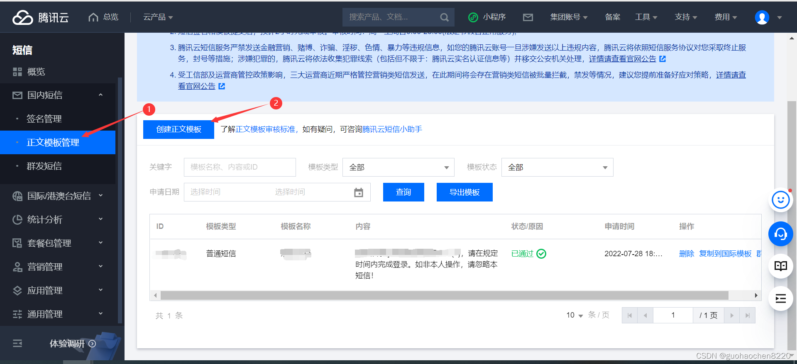The image size is (797, 364).
Task: Open the 模板类型 select box
Action: point(398,167)
